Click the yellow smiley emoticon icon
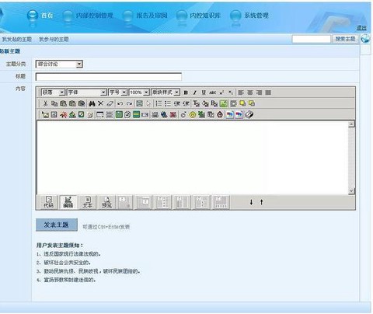Viewport: 373px width, 314px height. (193, 114)
